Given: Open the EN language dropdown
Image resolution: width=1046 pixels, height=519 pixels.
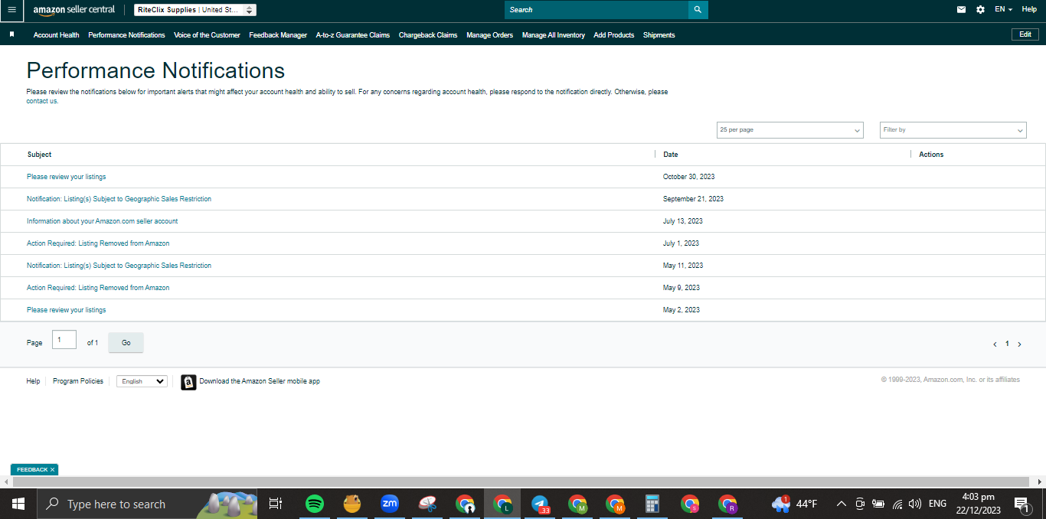Looking at the screenshot, I should 1003,9.
